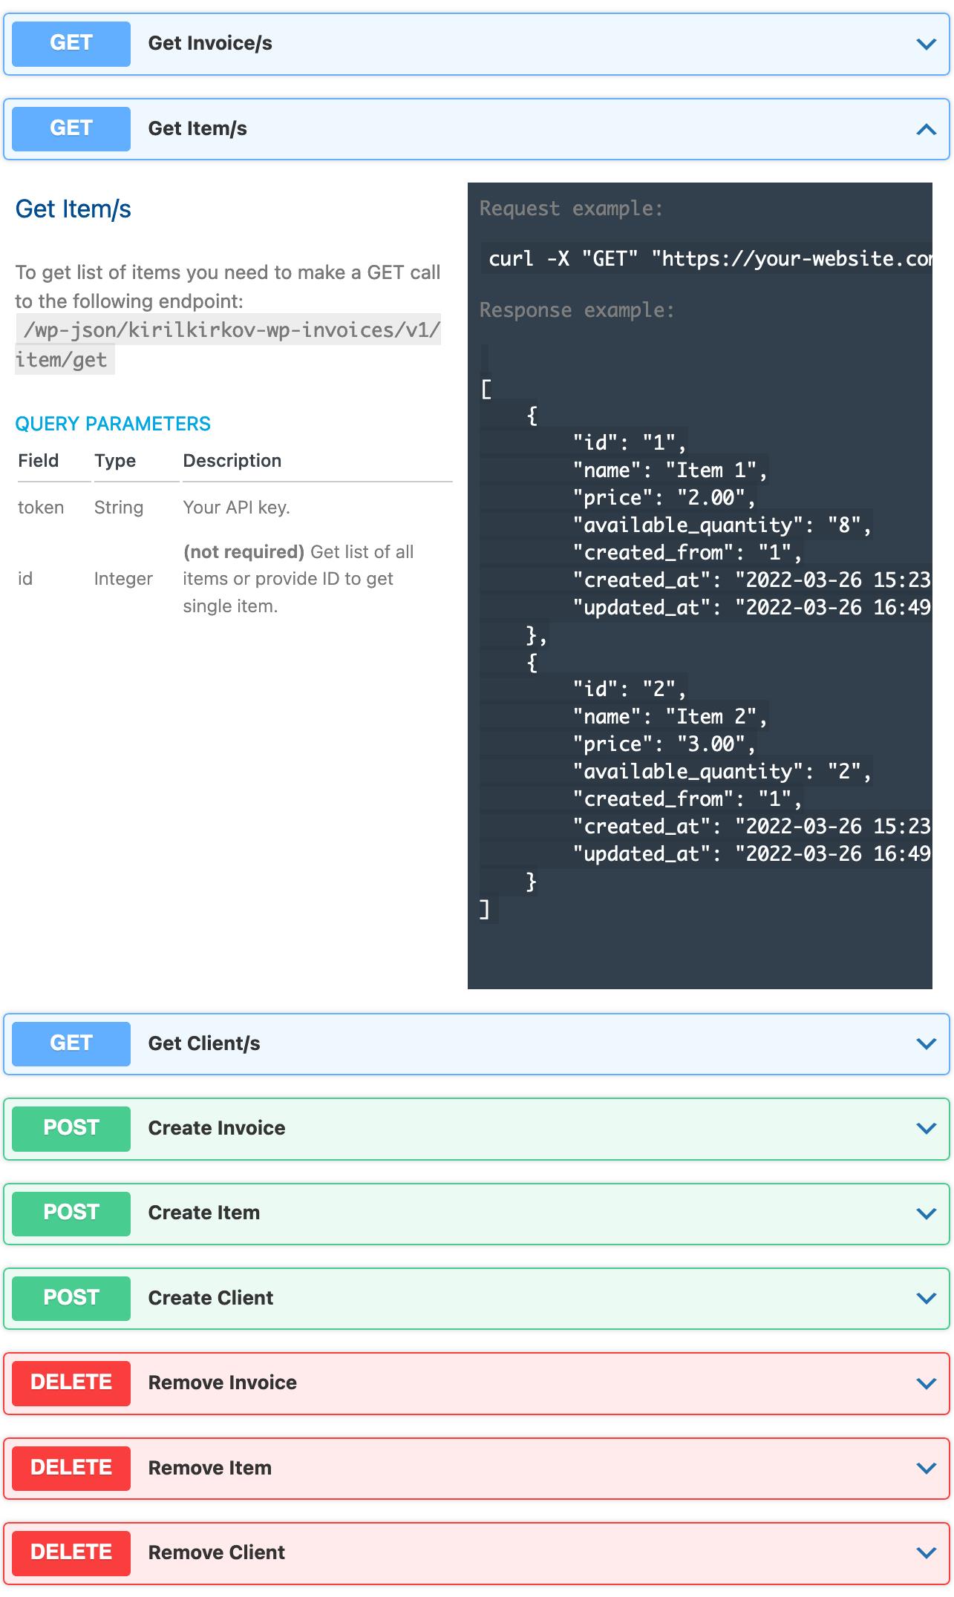Image resolution: width=954 pixels, height=1597 pixels.
Task: Open the Create Invoice title
Action: 217,1128
